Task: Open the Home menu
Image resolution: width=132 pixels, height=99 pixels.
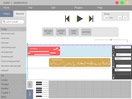Action: pyautogui.click(x=6, y=8)
